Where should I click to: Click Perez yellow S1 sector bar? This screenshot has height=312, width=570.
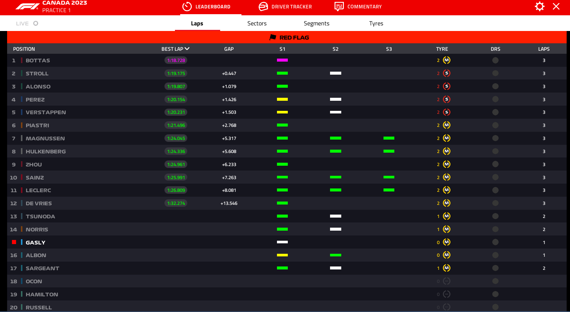[x=282, y=99]
